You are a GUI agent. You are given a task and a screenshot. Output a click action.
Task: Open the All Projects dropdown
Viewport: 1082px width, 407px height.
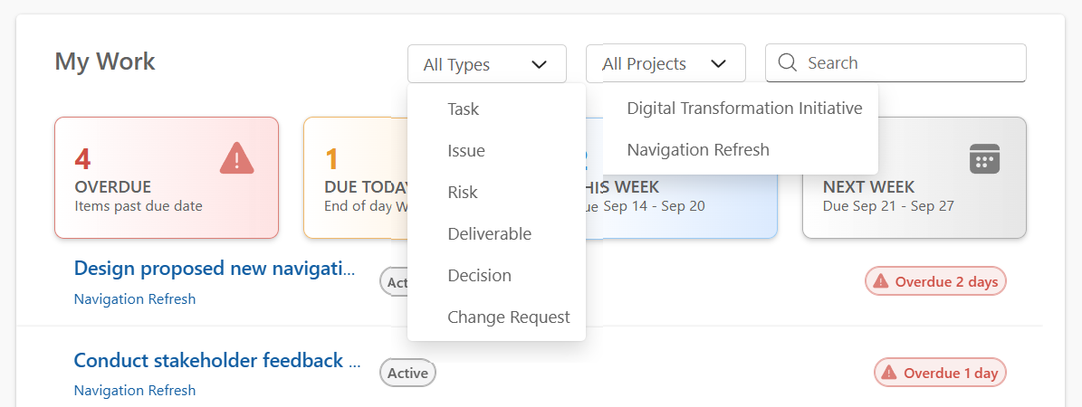pyautogui.click(x=665, y=63)
